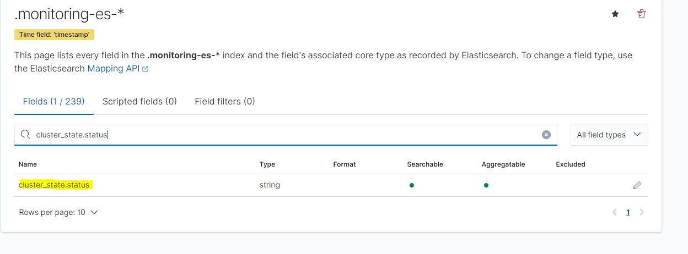Click the search magnifier icon
This screenshot has height=254, width=688.
pos(25,135)
